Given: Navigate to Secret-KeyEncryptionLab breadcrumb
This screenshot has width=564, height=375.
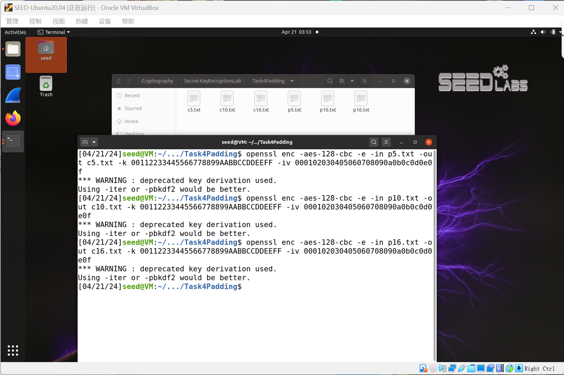Looking at the screenshot, I should click(212, 81).
